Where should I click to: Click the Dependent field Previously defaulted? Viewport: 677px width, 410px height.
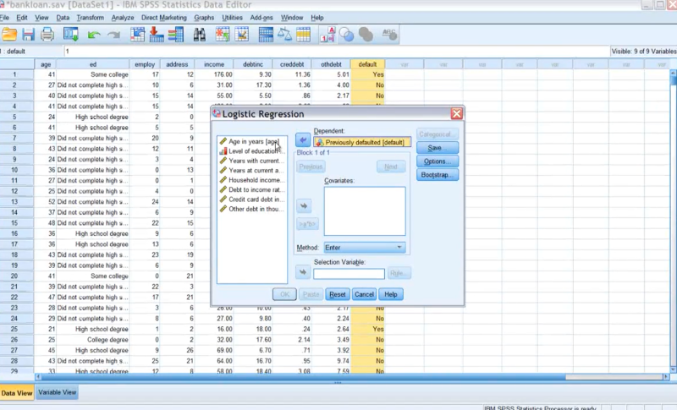pos(362,142)
